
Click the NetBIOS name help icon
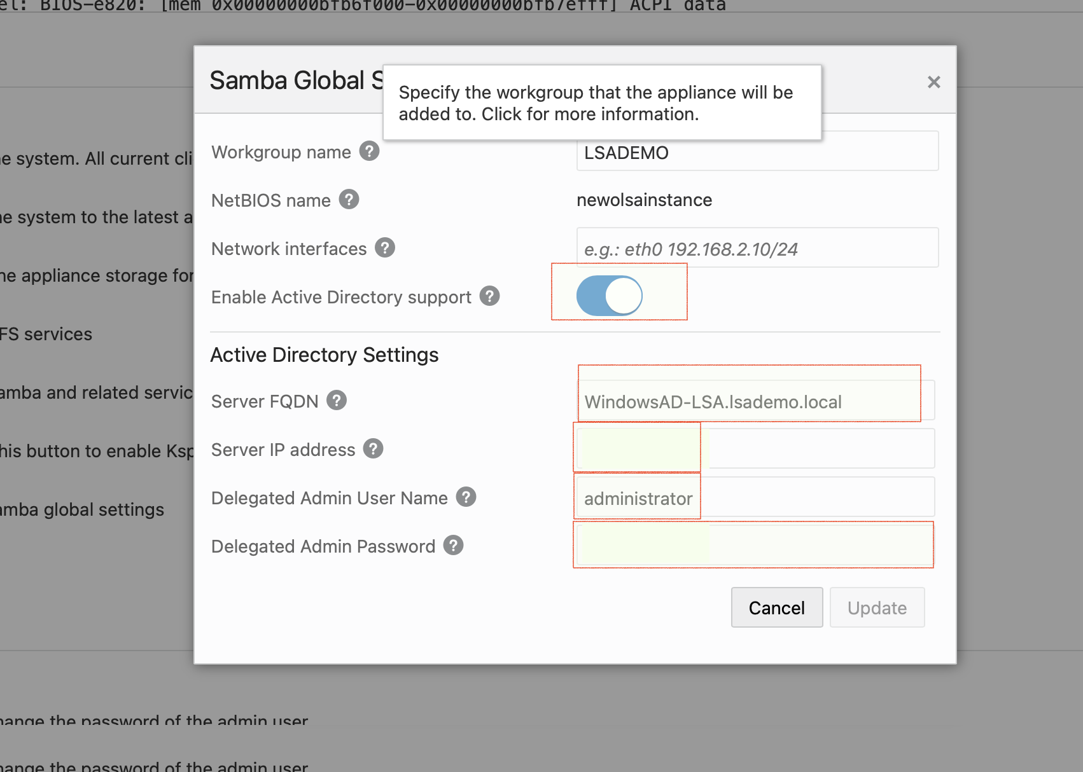point(348,200)
